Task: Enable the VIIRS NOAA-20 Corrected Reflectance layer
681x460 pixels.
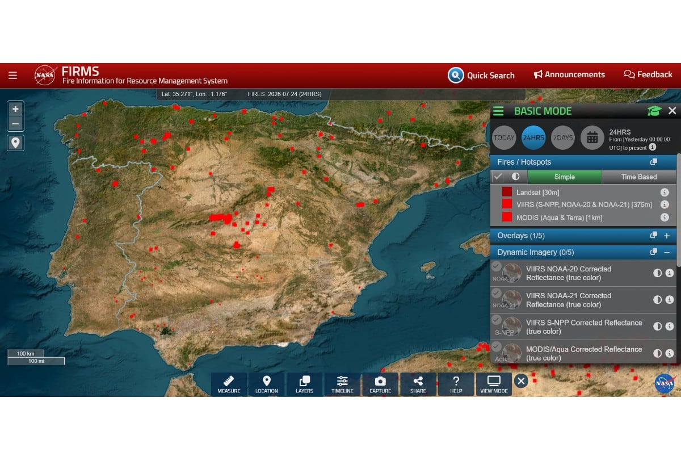Action: point(497,266)
